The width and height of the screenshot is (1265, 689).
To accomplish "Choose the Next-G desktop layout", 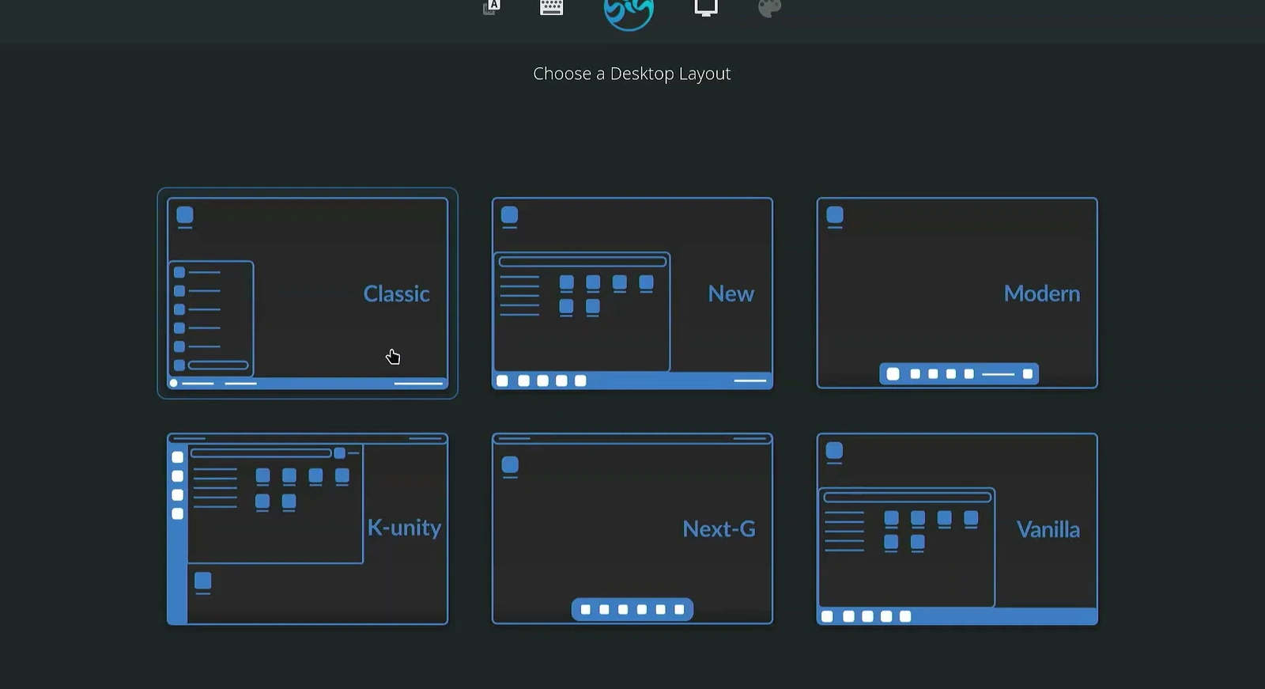I will point(632,528).
